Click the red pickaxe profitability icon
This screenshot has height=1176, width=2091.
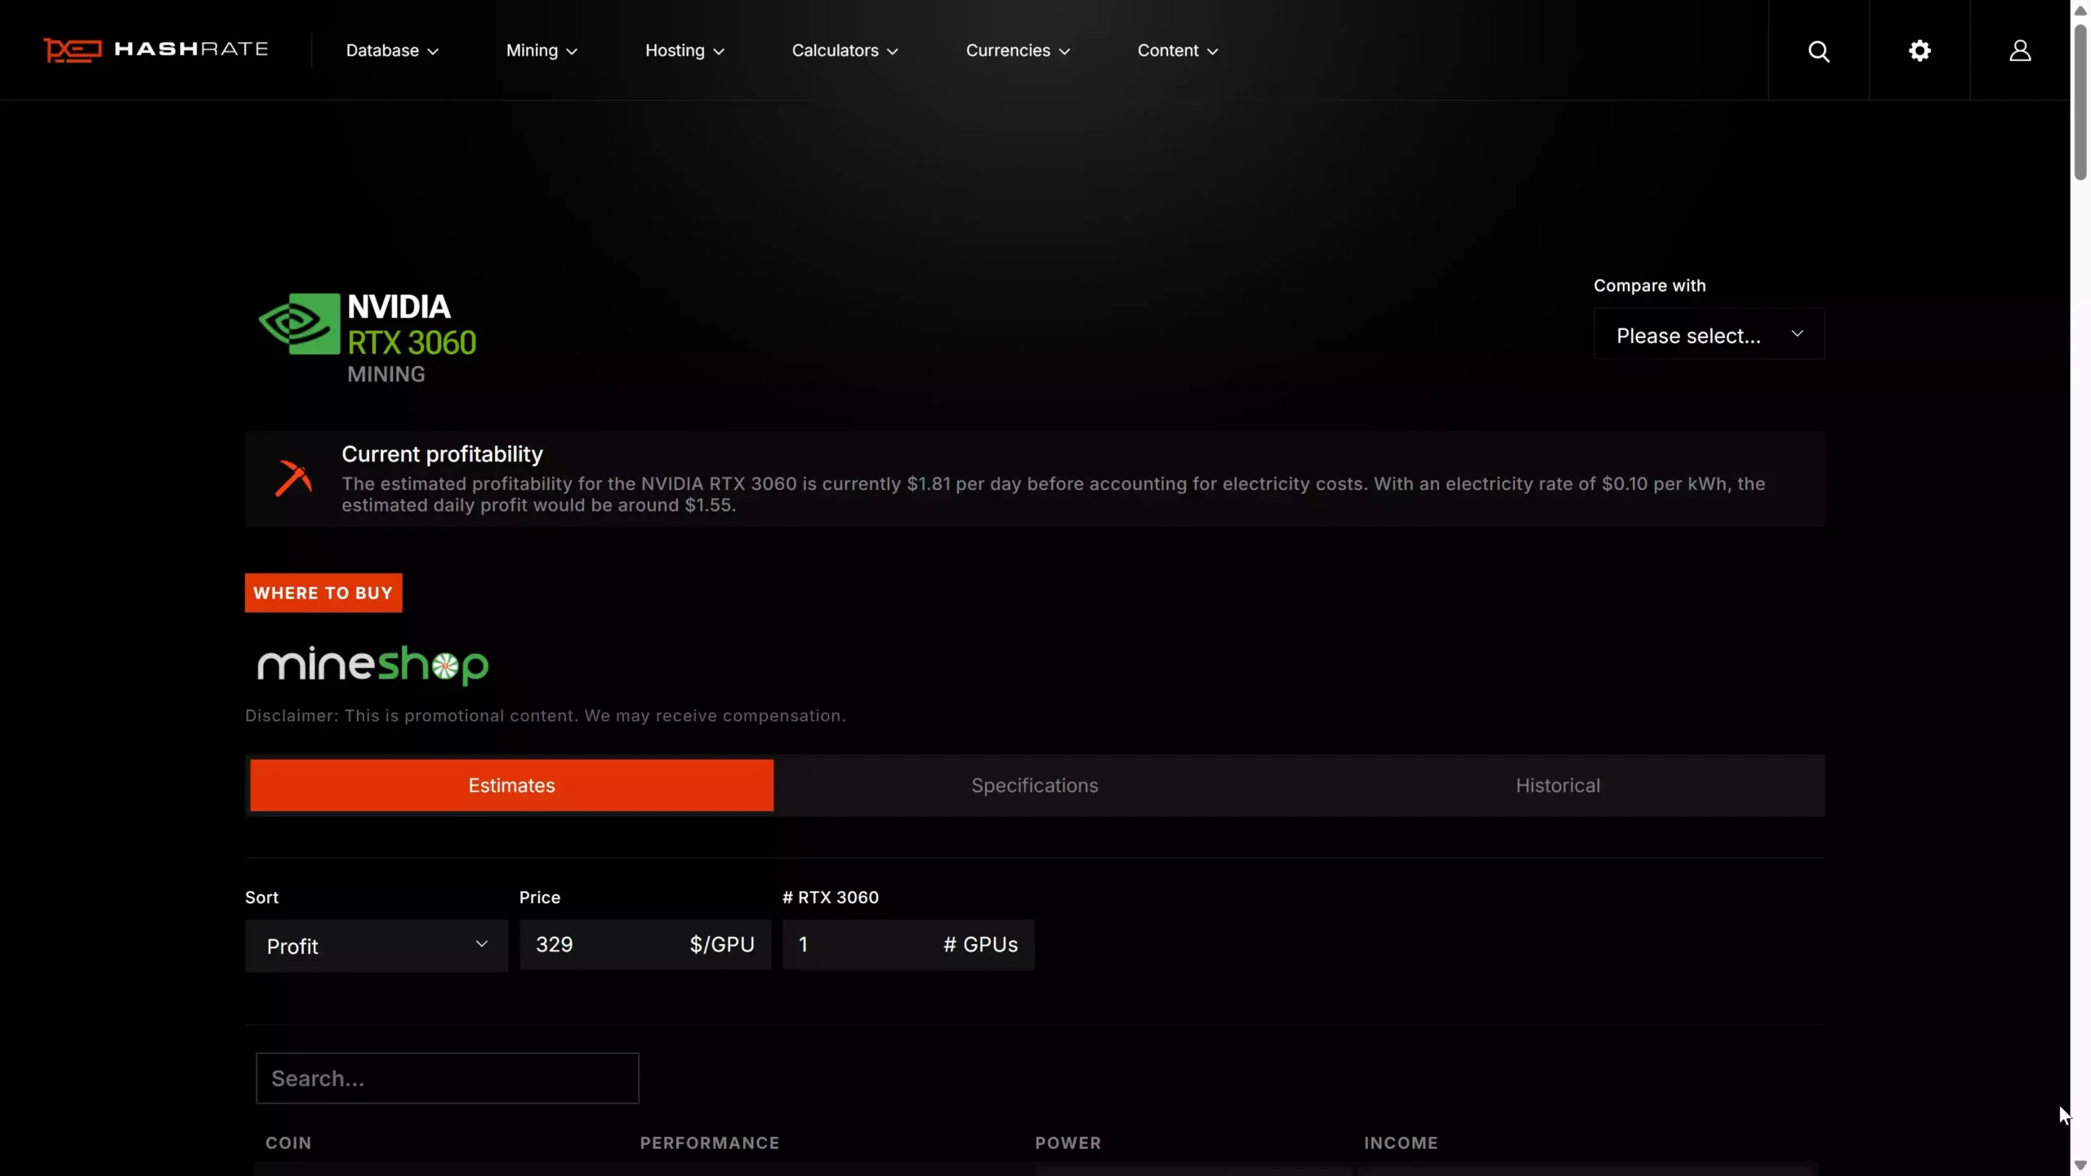(293, 479)
